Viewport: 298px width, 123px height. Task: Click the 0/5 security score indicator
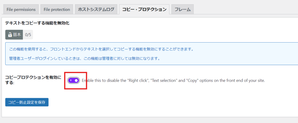(x=28, y=35)
